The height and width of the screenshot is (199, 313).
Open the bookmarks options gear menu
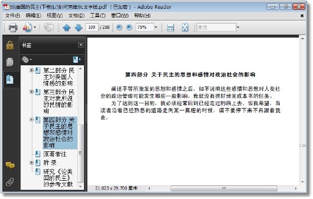[x=27, y=60]
